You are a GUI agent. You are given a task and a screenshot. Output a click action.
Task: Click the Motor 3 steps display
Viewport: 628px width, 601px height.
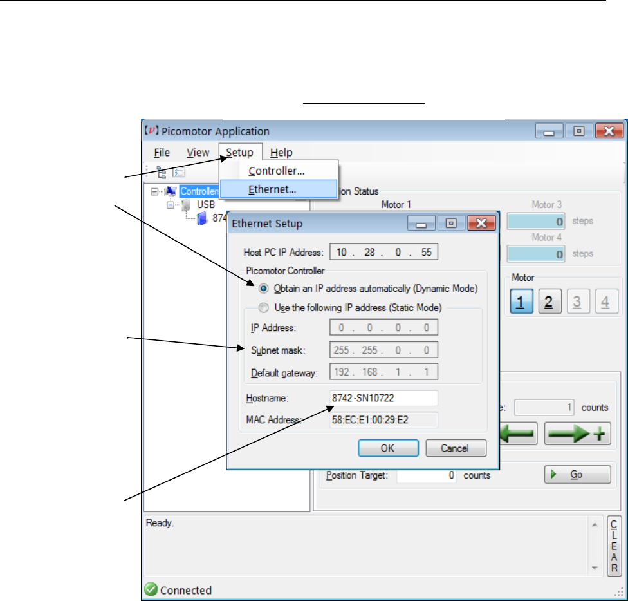pos(536,222)
